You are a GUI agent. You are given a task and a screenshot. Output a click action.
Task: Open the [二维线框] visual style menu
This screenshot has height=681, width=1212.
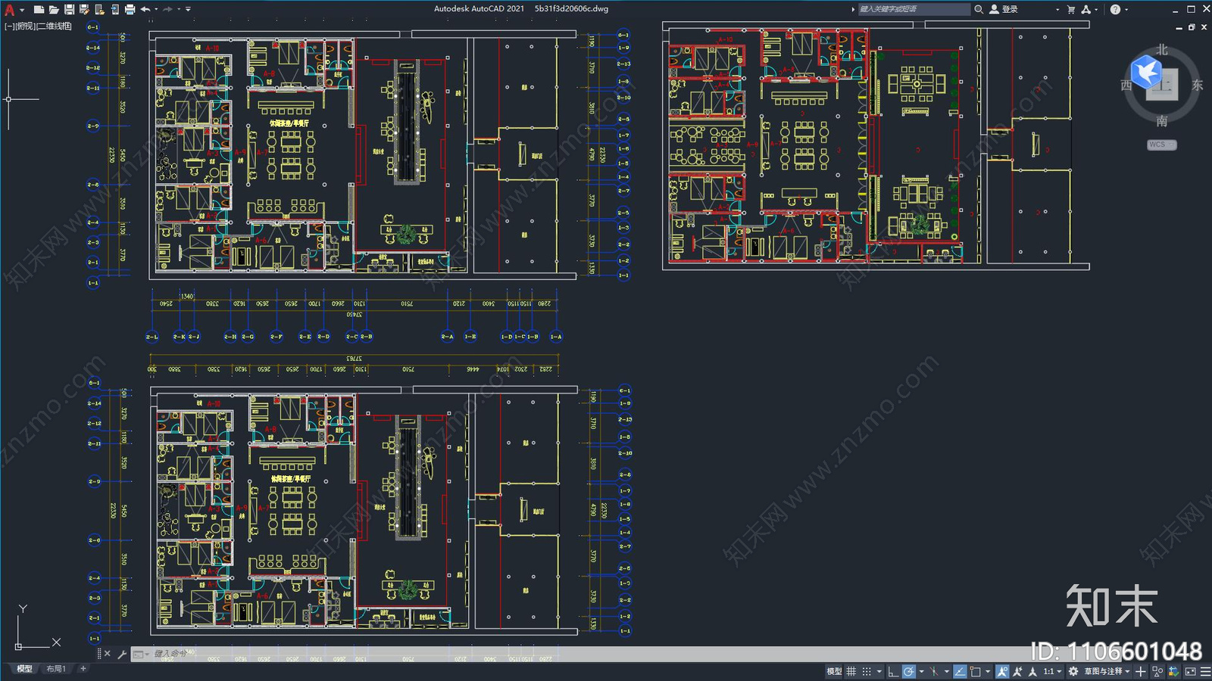point(55,26)
